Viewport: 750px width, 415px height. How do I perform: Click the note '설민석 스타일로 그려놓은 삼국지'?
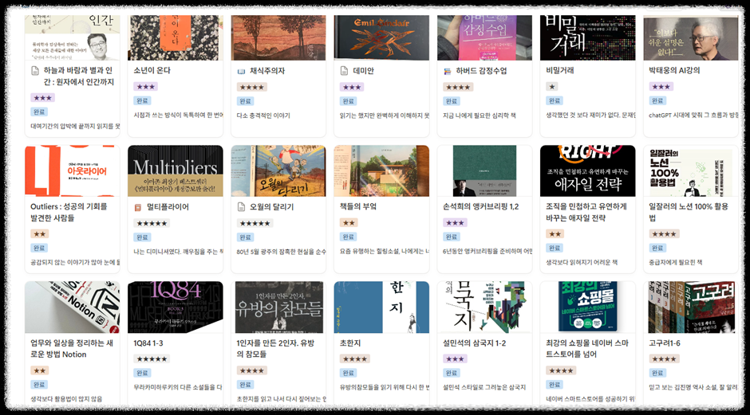click(x=484, y=387)
